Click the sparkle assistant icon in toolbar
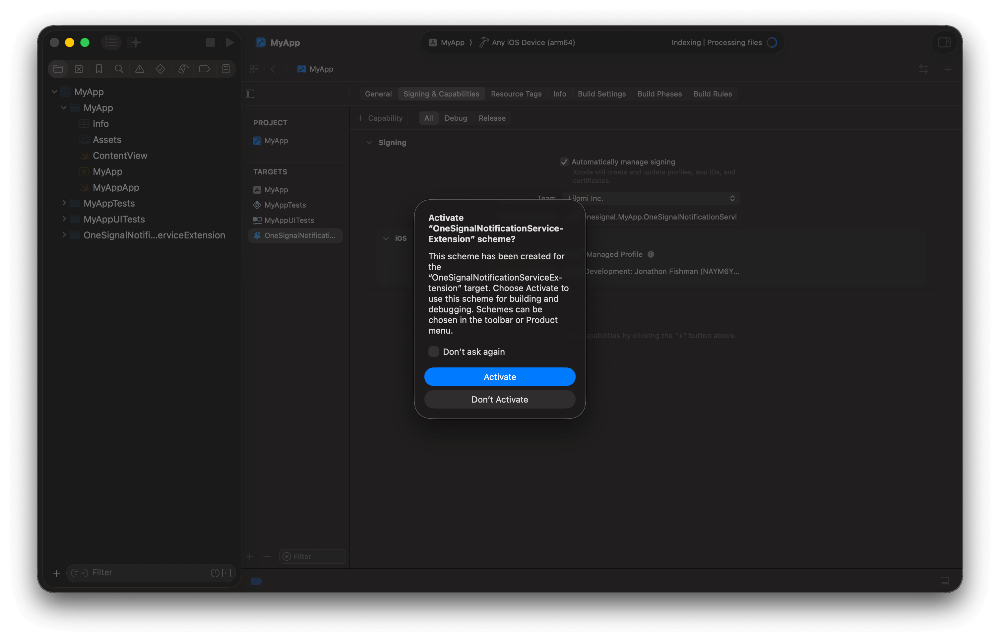Screen dimensions: 1000x642 coord(134,42)
